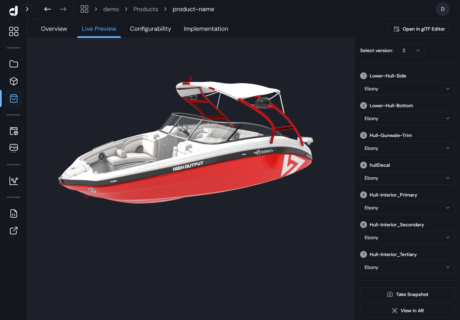
Task: Expand the Hull-Interior_Tertiary dropdown
Action: (x=407, y=267)
